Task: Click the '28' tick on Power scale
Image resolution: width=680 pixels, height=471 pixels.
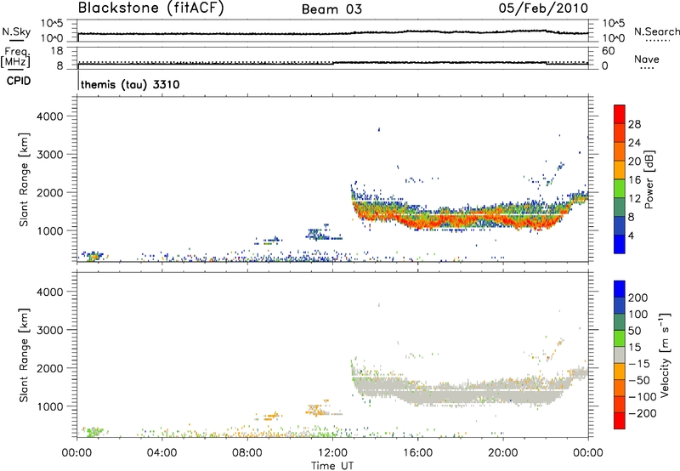Action: coord(634,124)
